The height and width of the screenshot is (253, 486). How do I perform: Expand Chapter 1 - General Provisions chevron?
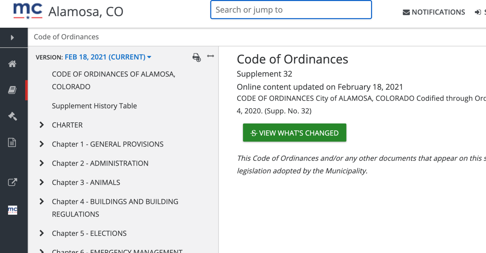tap(42, 144)
